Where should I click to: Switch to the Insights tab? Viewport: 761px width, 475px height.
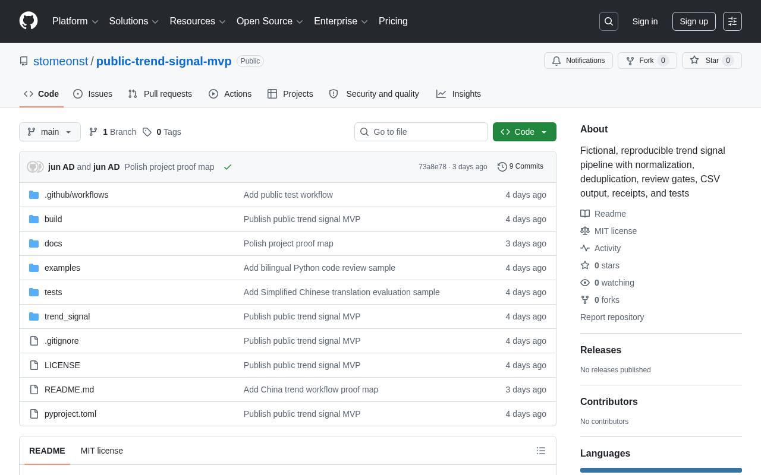[458, 94]
